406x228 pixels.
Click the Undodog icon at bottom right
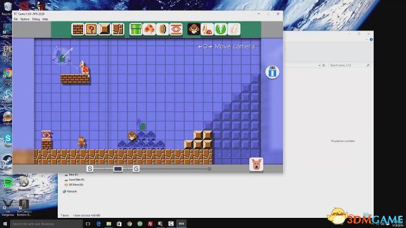(x=256, y=165)
